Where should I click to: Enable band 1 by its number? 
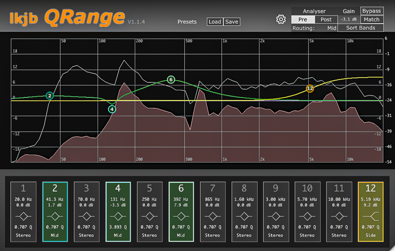[23, 188]
